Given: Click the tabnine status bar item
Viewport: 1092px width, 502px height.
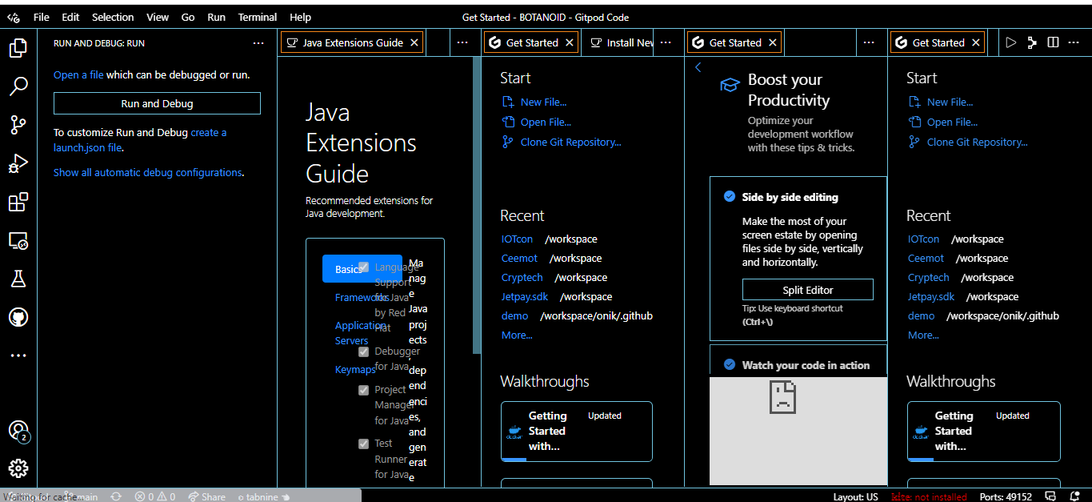Looking at the screenshot, I should [264, 496].
